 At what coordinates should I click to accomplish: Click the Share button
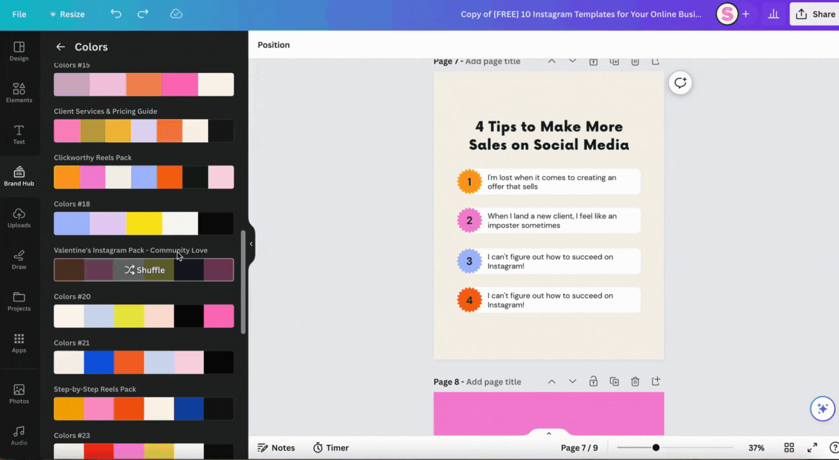(x=815, y=14)
